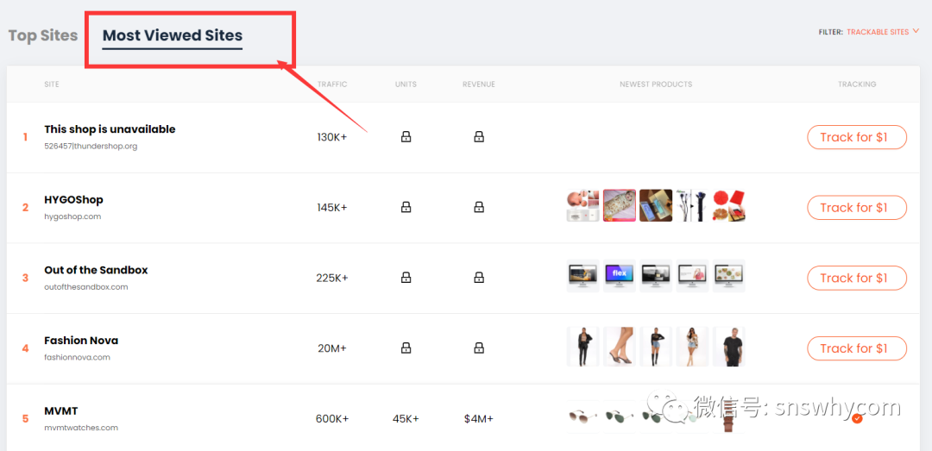The width and height of the screenshot is (932, 451).
Task: Open the 'flex' theme thumbnail
Action: [620, 276]
